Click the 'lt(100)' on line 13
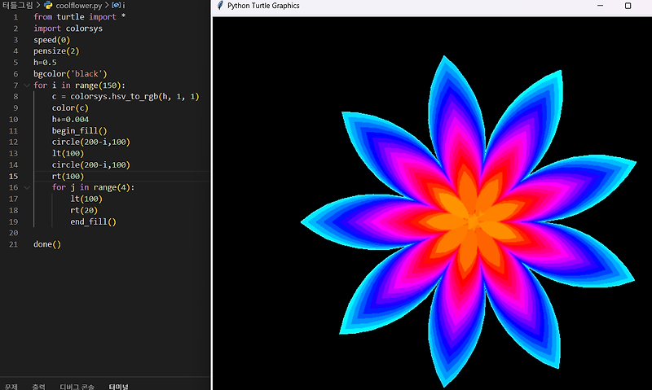The height and width of the screenshot is (390, 652). [68, 153]
